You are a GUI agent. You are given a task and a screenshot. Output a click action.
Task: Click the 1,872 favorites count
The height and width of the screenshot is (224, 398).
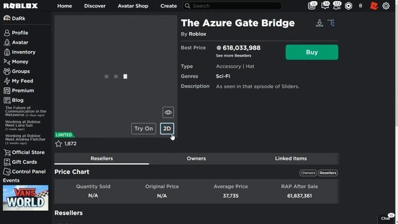[70, 144]
